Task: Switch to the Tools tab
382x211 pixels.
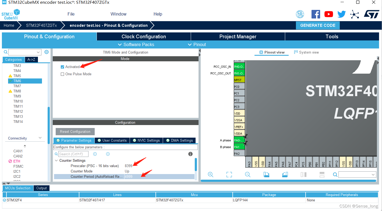Action: click(x=332, y=36)
